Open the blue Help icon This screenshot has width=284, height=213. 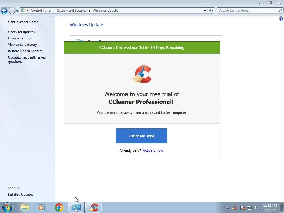[x=281, y=19]
